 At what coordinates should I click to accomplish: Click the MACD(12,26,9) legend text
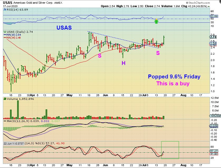coord(18,121)
